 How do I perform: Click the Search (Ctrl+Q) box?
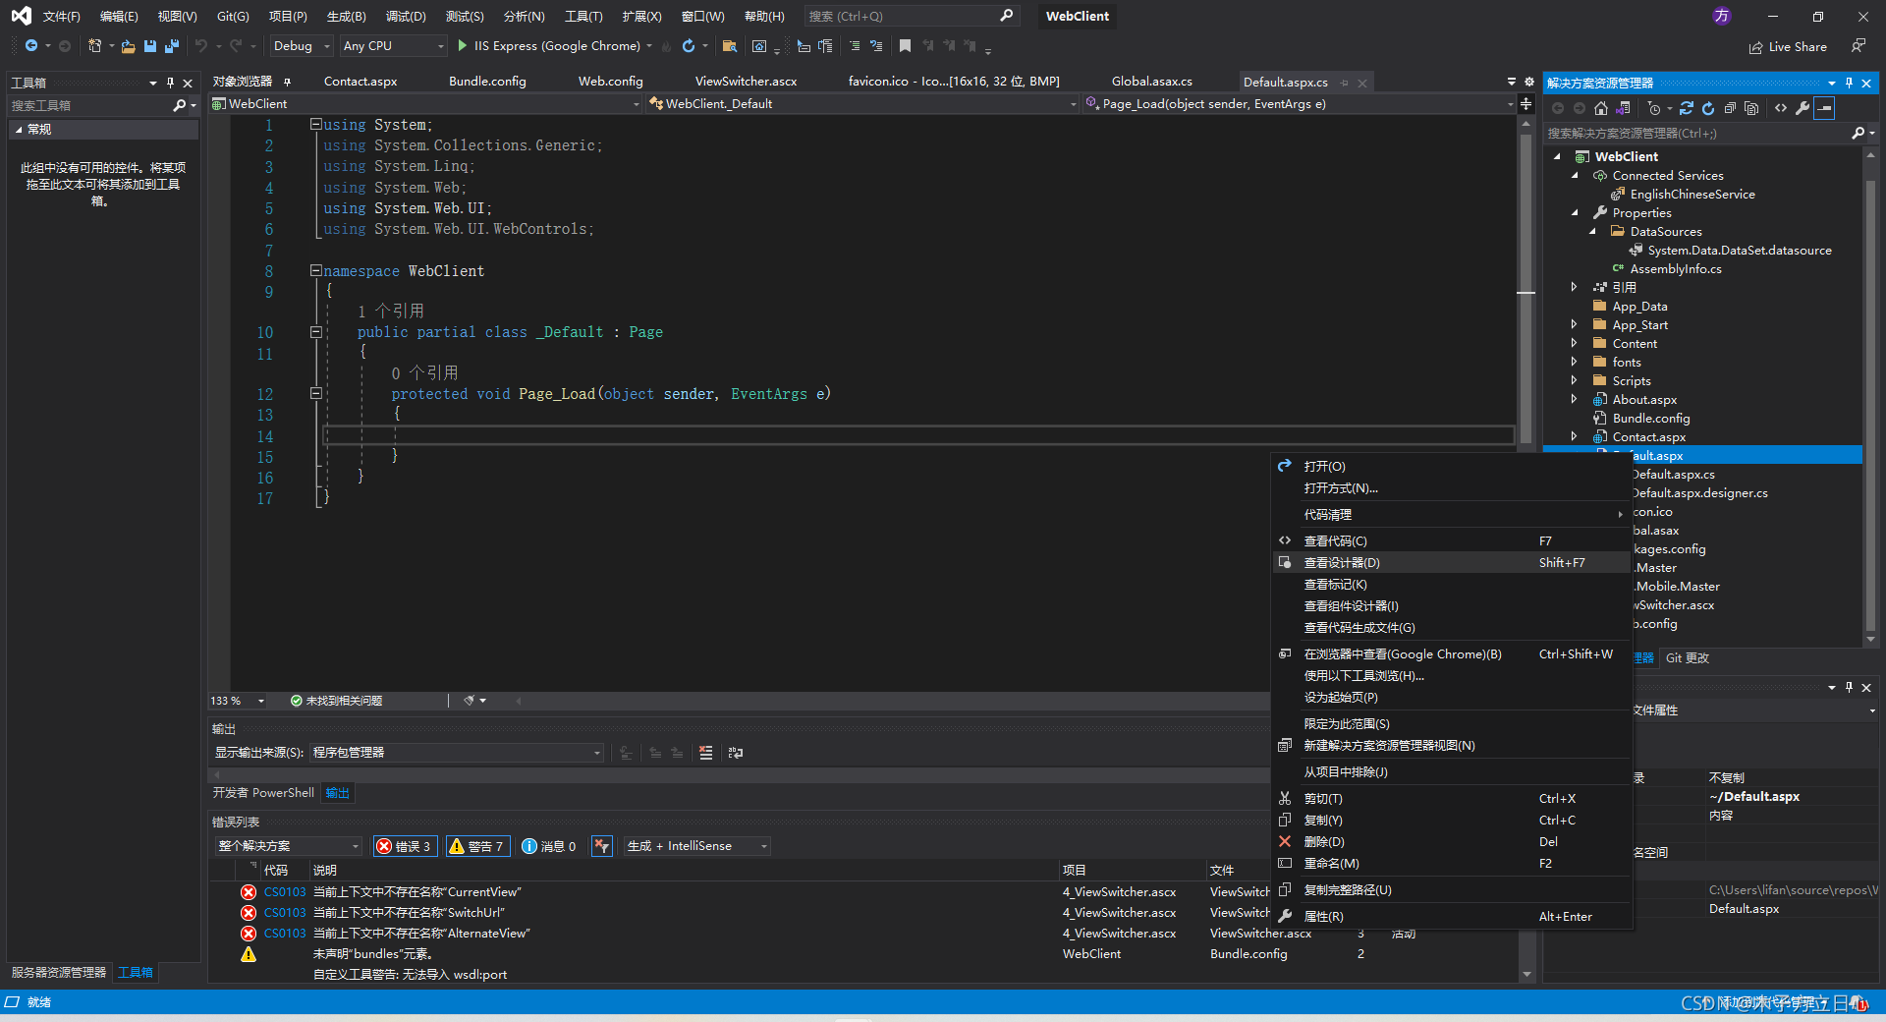tap(911, 17)
